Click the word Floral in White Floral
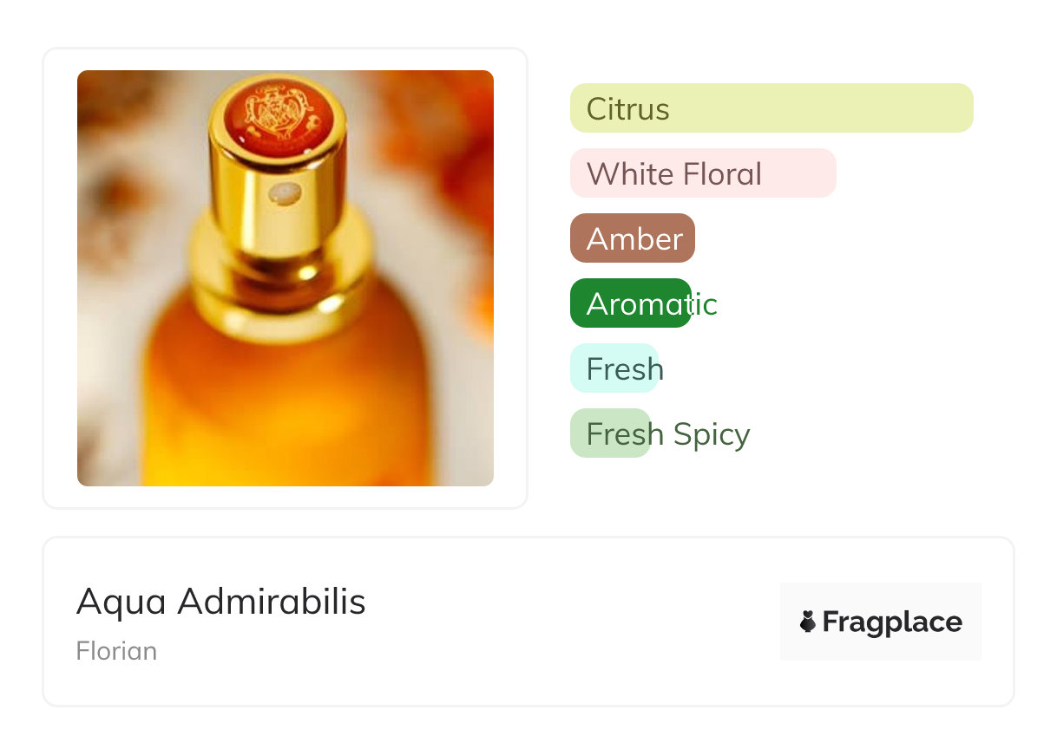Image resolution: width=1057 pixels, height=749 pixels. coord(722,174)
